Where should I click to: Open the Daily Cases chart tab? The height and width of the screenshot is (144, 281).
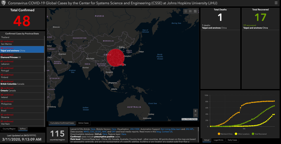pos(232,140)
